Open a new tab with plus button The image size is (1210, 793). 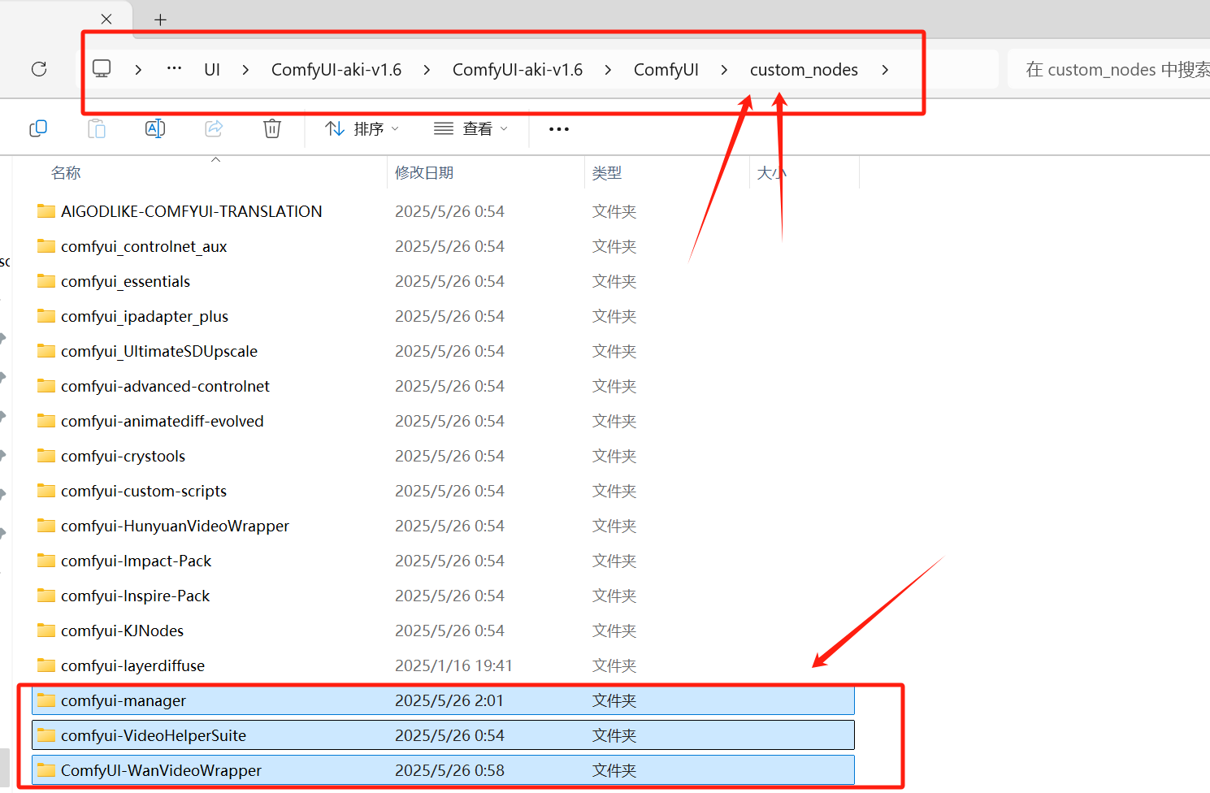click(x=161, y=19)
